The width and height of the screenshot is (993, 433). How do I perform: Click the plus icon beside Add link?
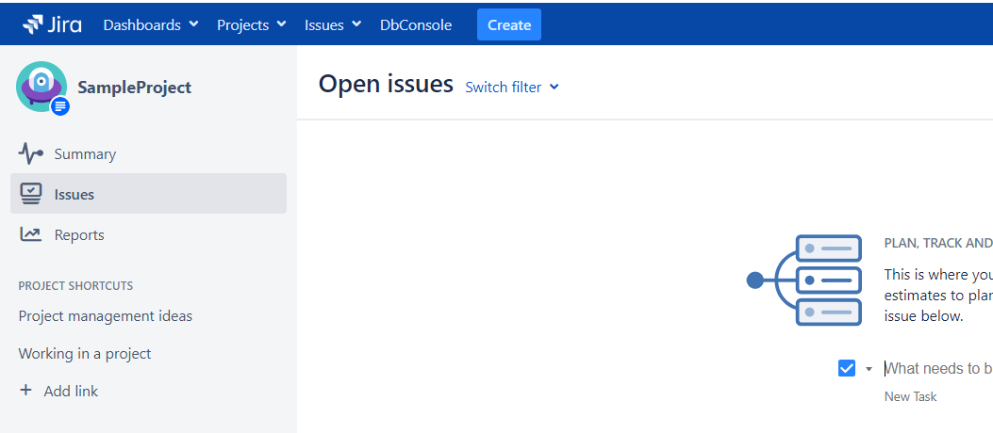(25, 390)
